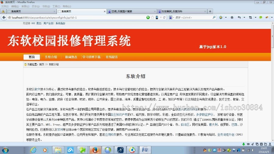Open the search engine selector dropdown
Viewport: 274px width, 154px height.
(171, 17)
